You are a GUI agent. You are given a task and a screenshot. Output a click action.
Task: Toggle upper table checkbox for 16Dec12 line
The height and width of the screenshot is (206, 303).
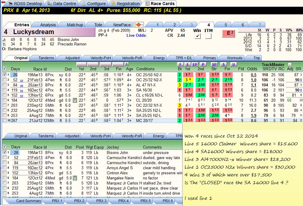[5, 90]
